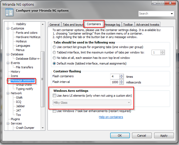Image resolution: width=179 pixels, height=145 pixels.
Task: Select 'Default mode' radio button
Action: pyautogui.click(x=54, y=63)
